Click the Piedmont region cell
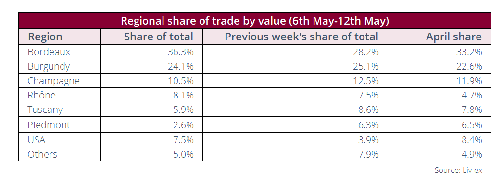The width and height of the screenshot is (502, 184). tap(60, 125)
